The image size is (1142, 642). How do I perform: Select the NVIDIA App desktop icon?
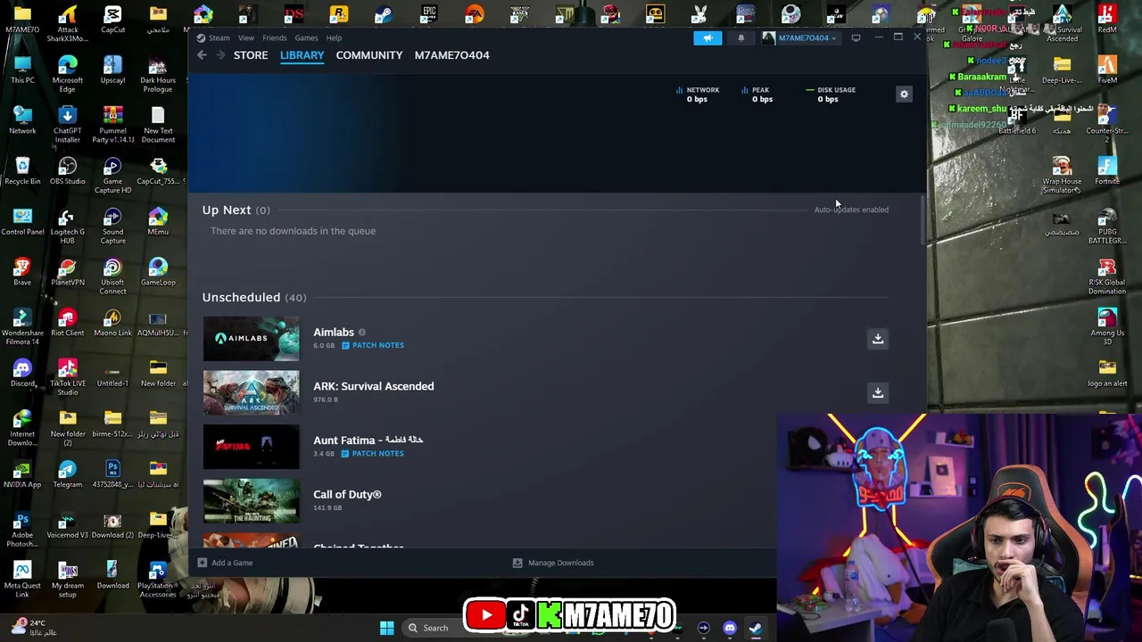point(22,474)
